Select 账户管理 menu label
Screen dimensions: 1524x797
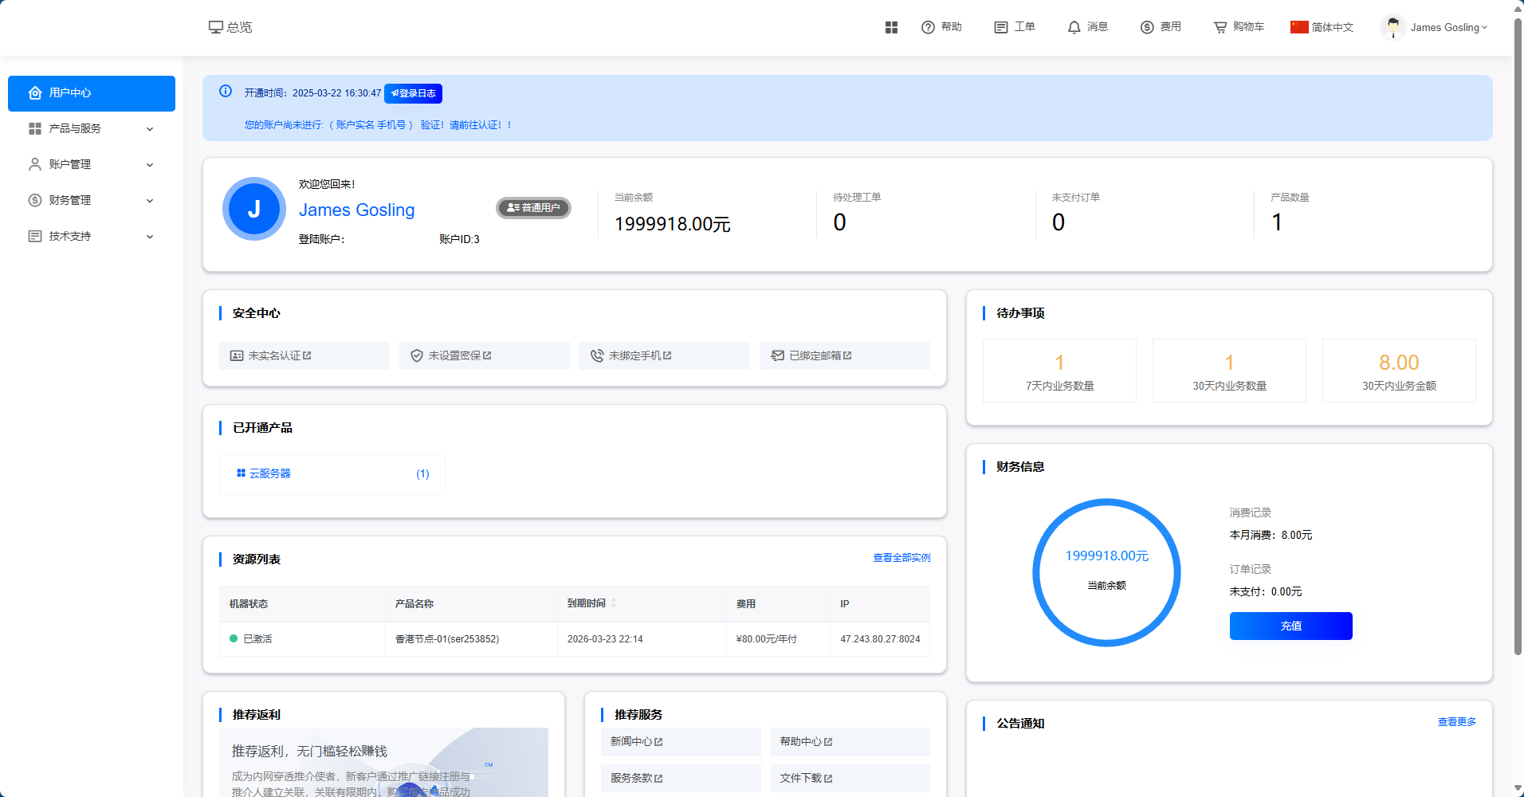[70, 164]
